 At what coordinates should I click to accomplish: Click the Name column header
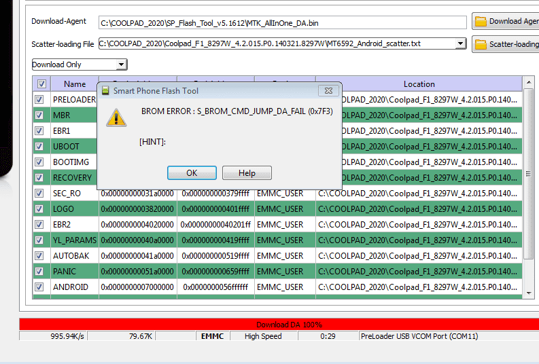point(75,84)
